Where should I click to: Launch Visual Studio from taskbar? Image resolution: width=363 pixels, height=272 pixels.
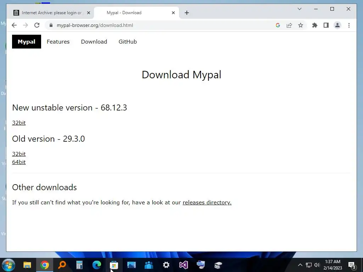point(183,265)
